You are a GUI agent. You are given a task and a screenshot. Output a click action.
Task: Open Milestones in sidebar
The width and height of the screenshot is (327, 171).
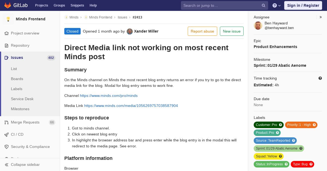pyautogui.click(x=20, y=109)
